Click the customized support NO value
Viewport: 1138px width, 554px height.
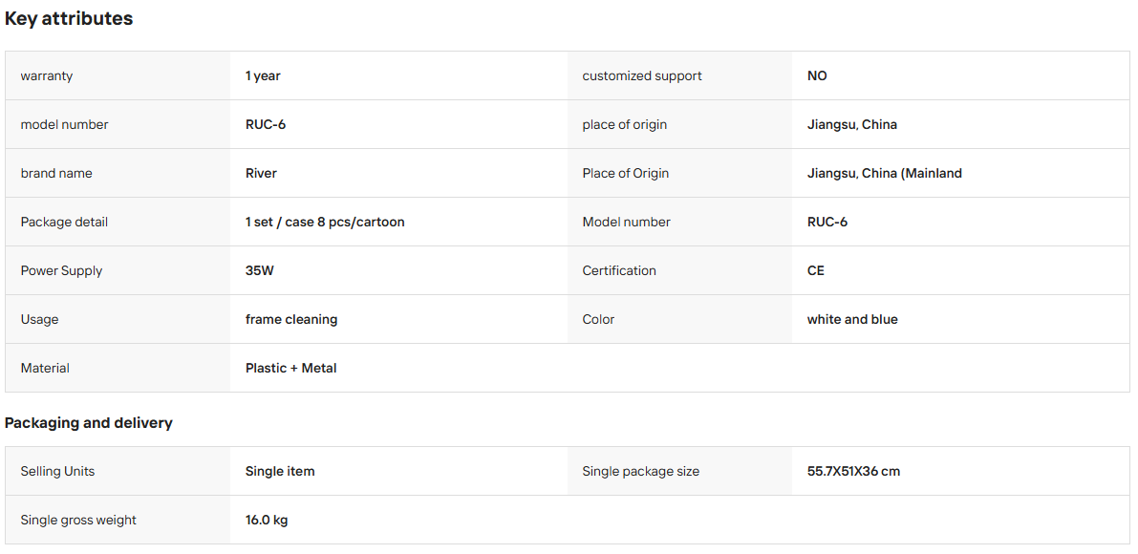click(x=817, y=75)
